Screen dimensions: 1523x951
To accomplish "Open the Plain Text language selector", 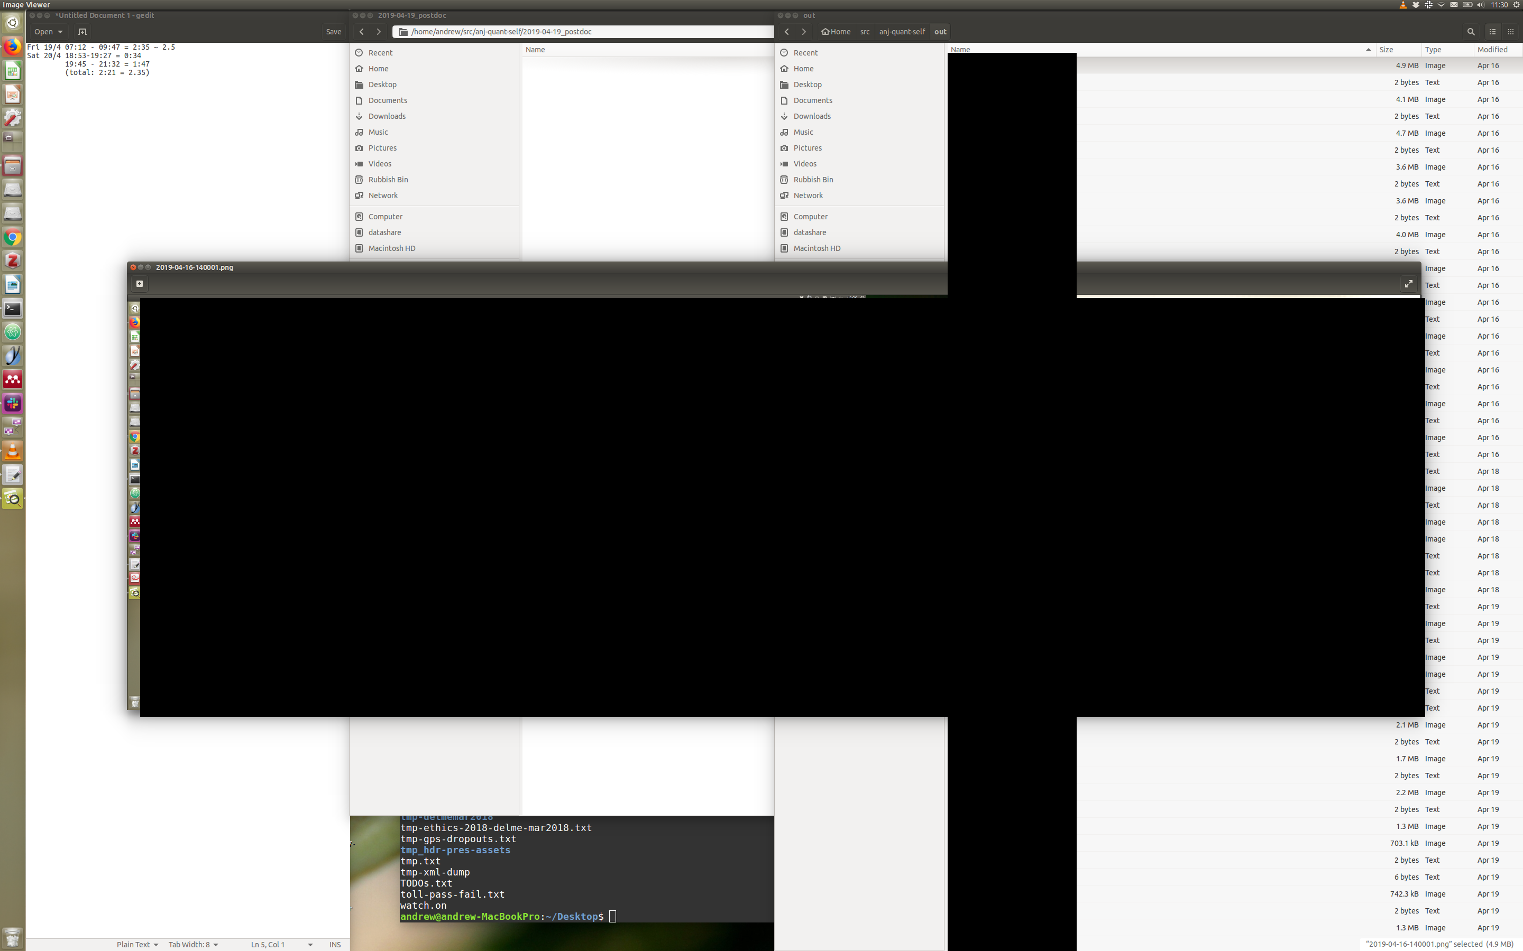I will [x=136, y=944].
